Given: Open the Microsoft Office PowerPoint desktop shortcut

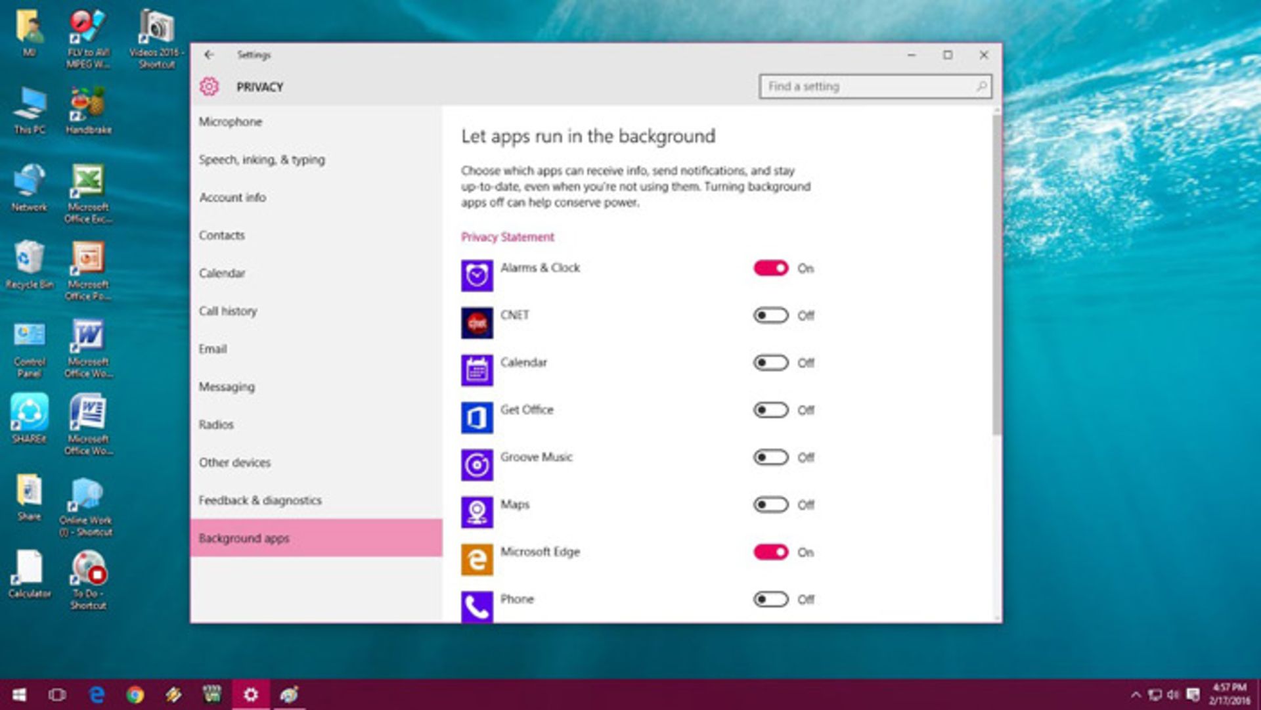Looking at the screenshot, I should [89, 271].
